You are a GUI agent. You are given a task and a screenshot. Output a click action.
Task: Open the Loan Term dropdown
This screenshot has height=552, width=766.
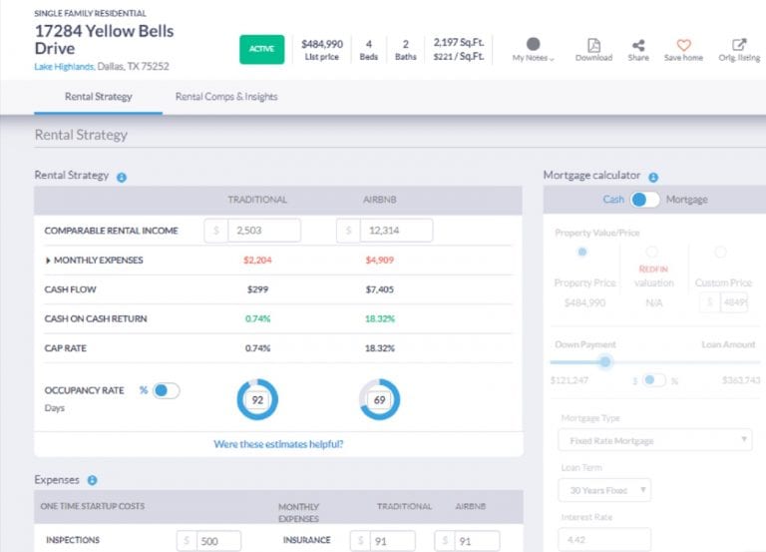[x=603, y=490]
